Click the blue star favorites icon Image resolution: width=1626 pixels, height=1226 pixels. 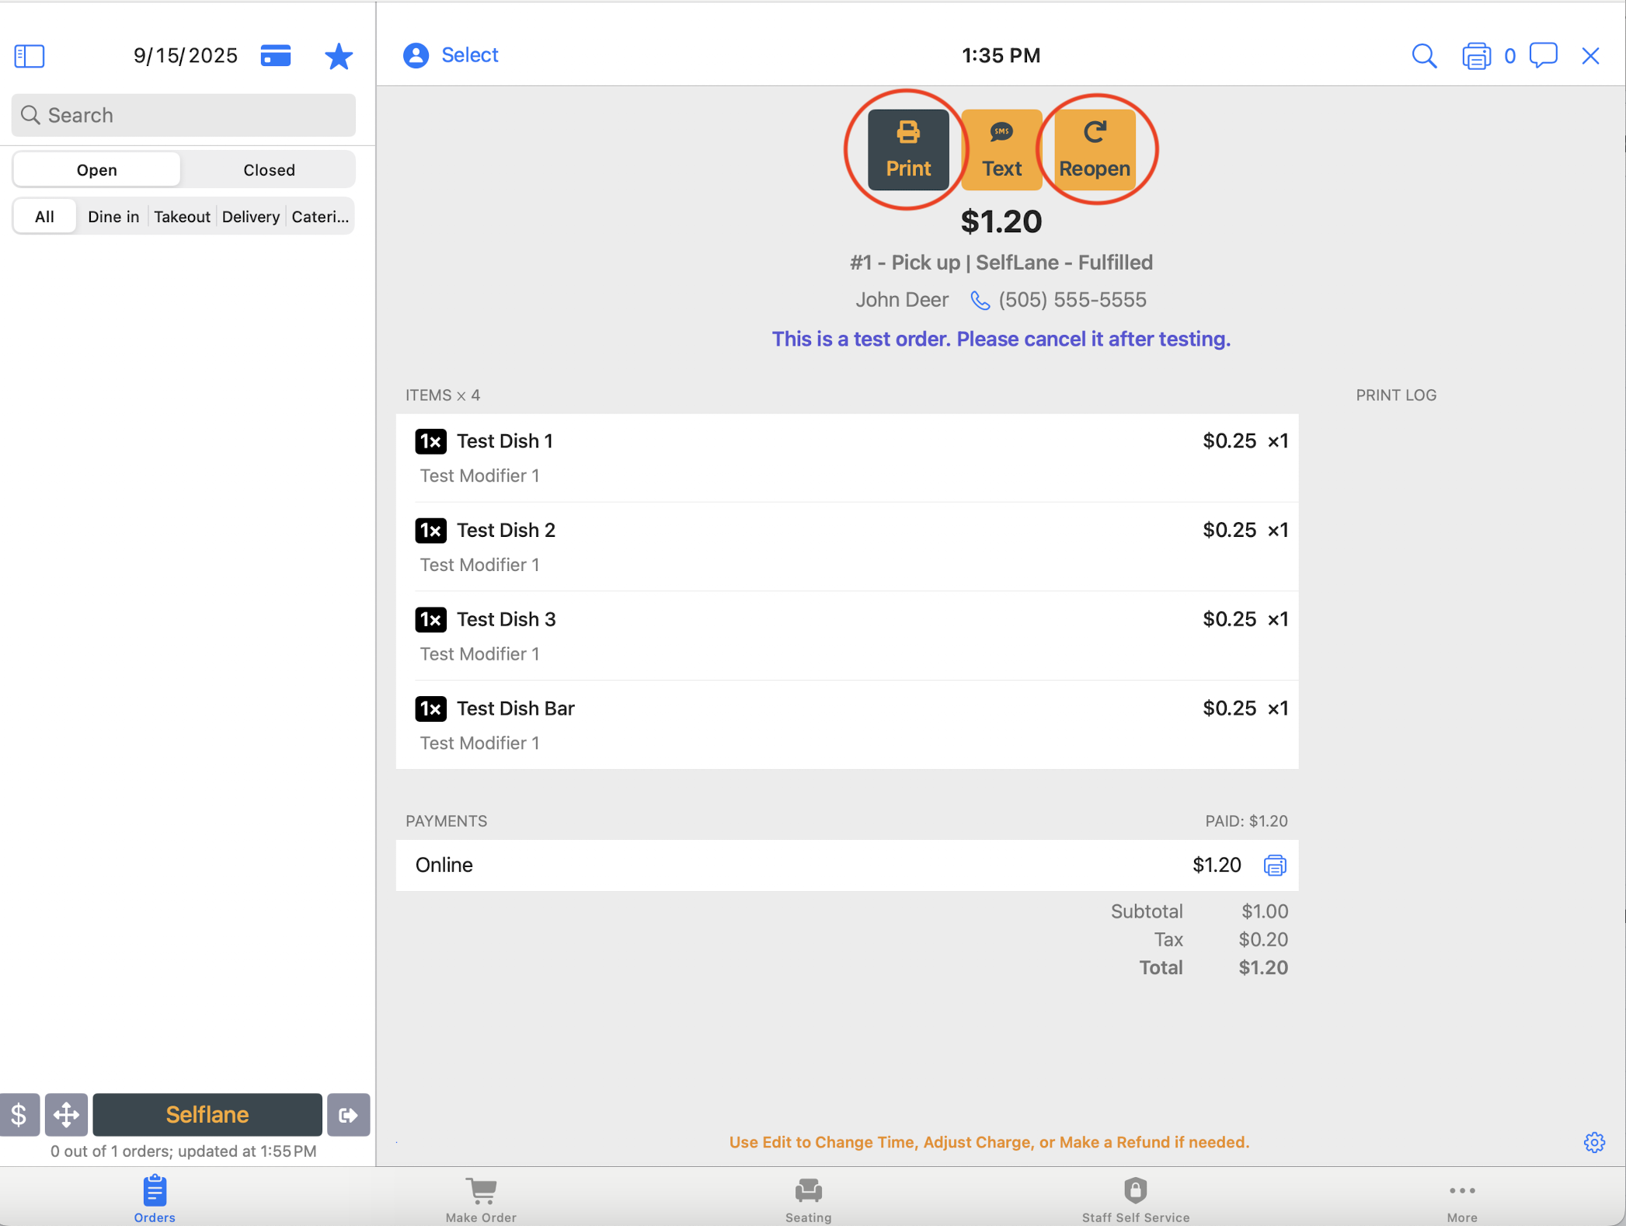[x=338, y=56]
